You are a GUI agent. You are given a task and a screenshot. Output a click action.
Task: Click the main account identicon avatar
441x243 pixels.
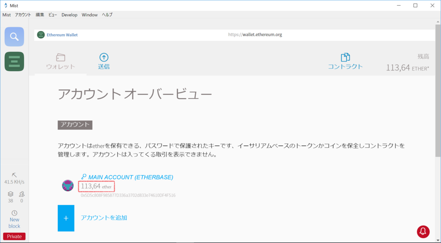pos(68,186)
